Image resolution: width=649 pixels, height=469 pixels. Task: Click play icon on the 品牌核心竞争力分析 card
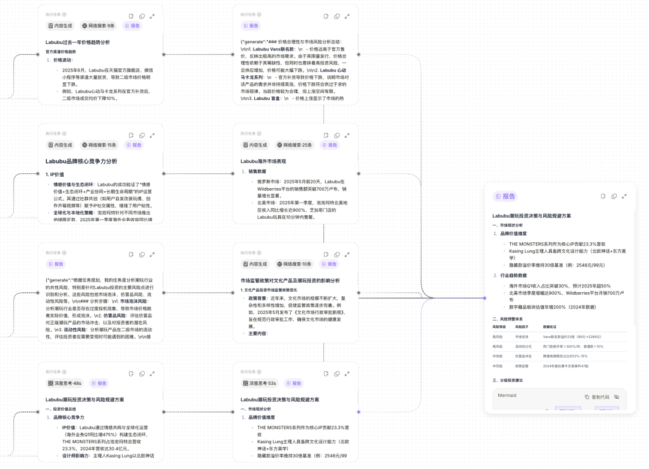coord(64,133)
